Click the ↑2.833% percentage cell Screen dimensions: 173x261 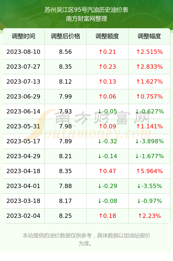point(149,67)
